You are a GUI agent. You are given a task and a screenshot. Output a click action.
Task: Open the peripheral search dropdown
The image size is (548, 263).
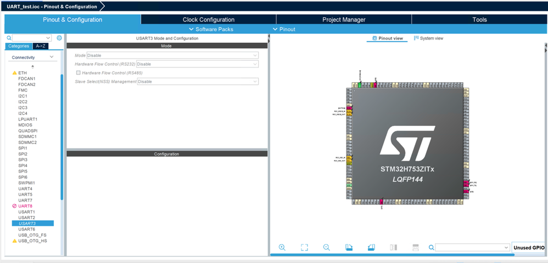(x=48, y=38)
